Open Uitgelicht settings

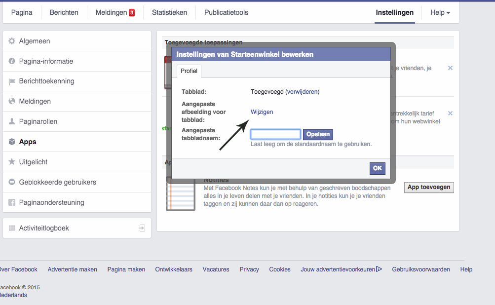click(77, 162)
